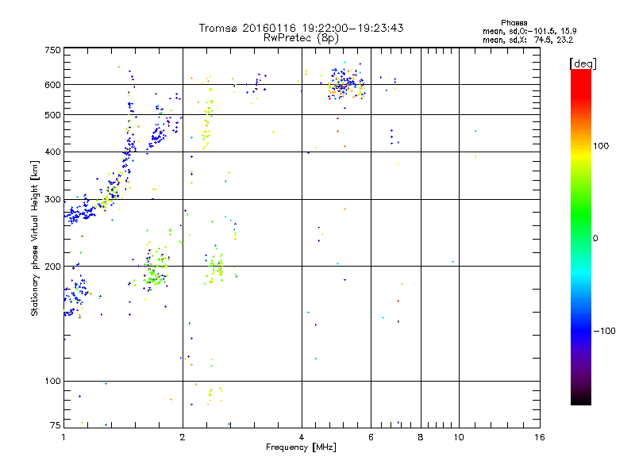635x476 pixels.
Task: Click the x-axis tick label '1'
Action: point(63,437)
